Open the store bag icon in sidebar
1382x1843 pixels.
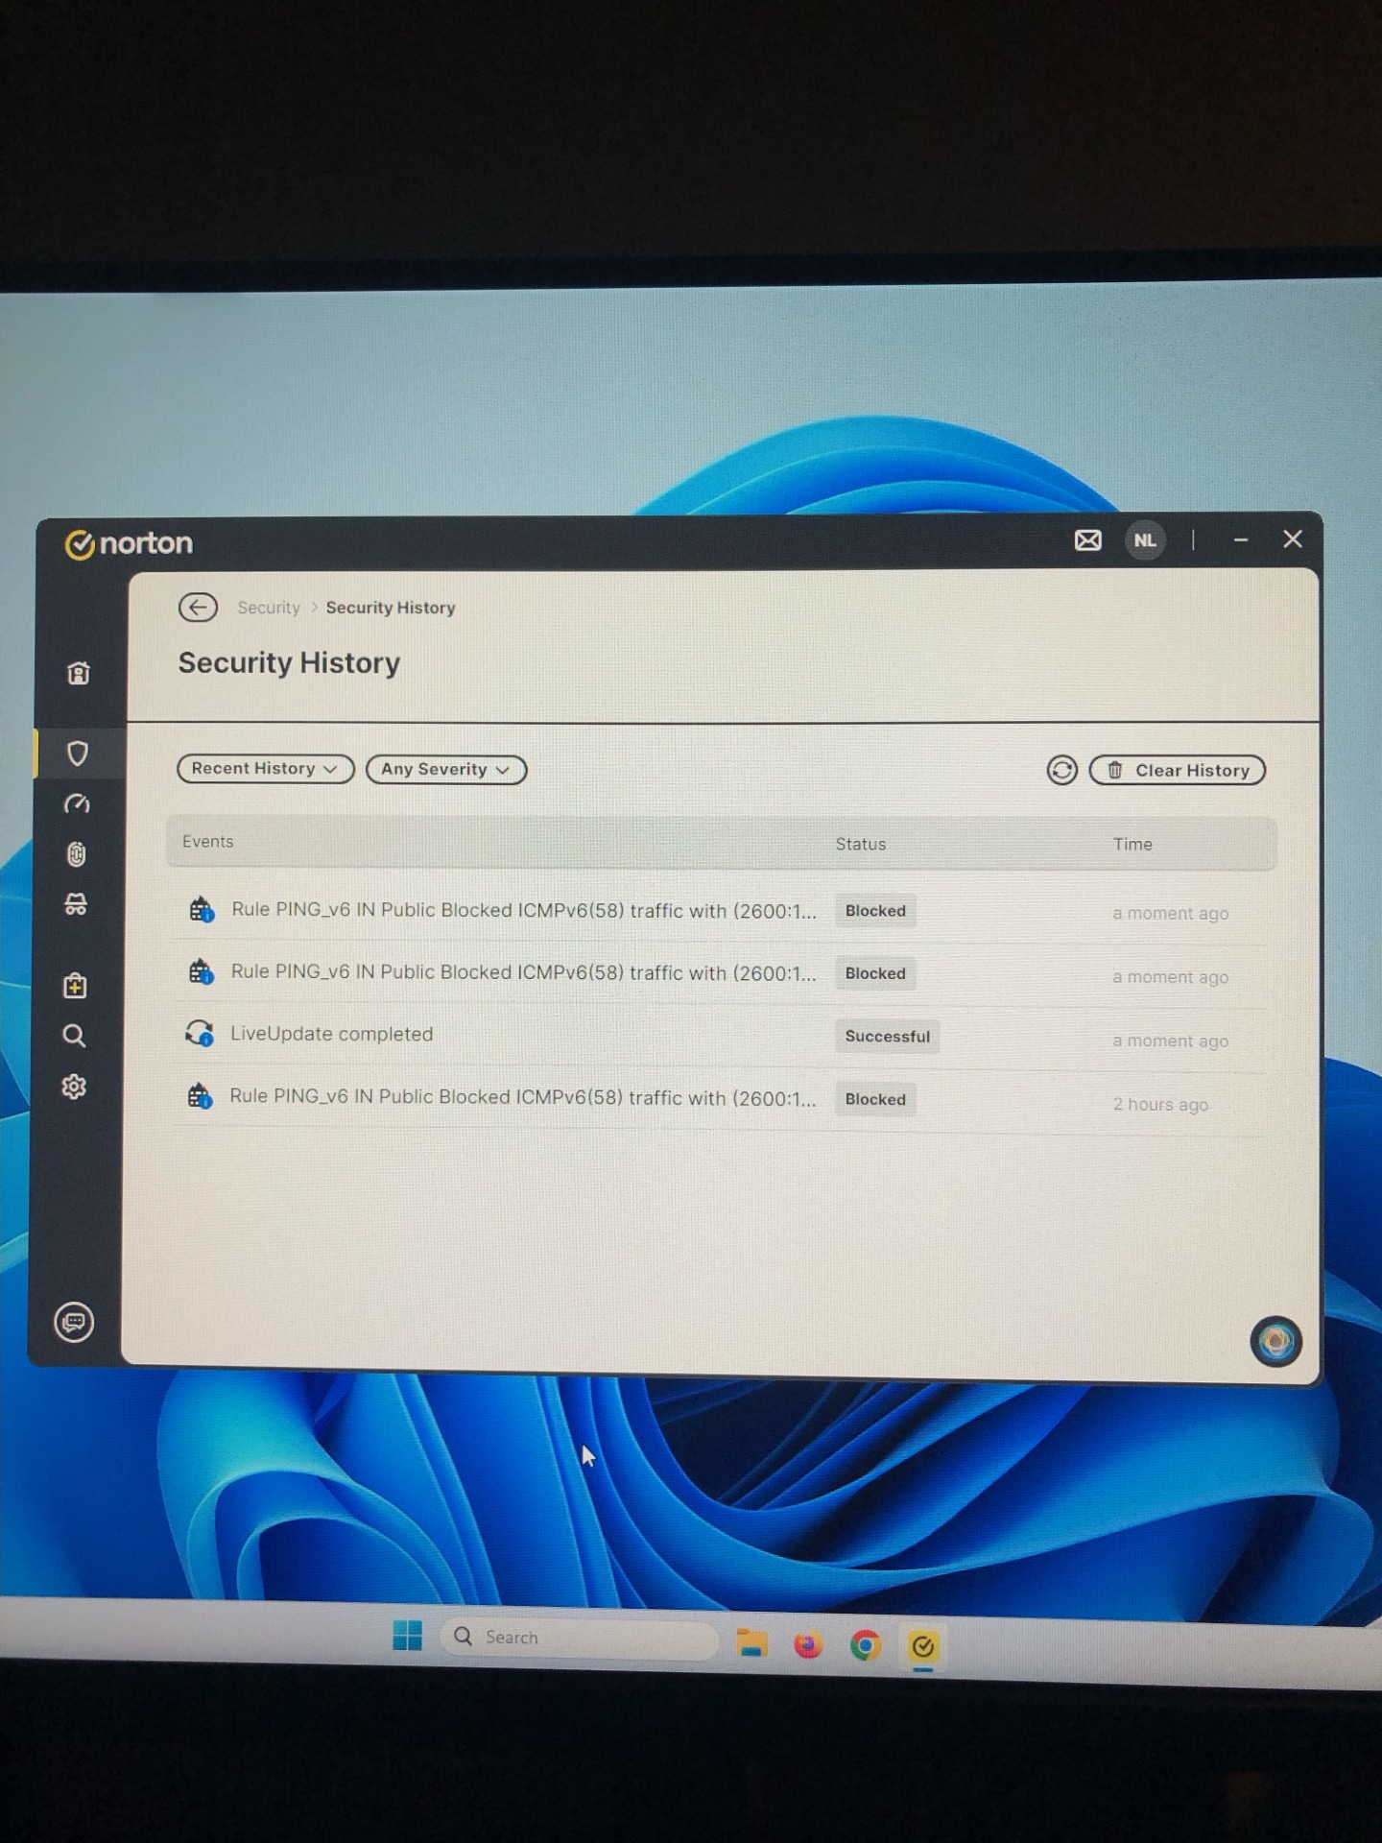click(x=75, y=986)
